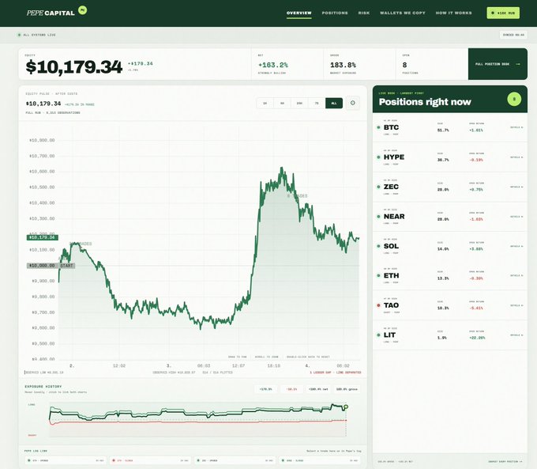
Task: Open the HYPE position row
Action: pyautogui.click(x=449, y=157)
